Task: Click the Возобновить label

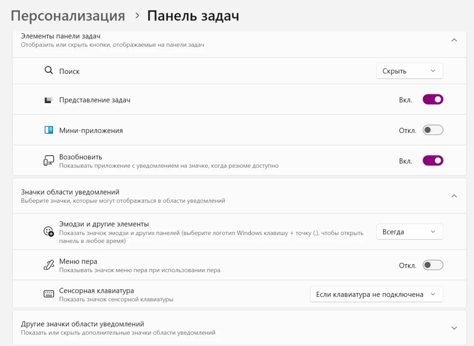Action: [x=81, y=157]
